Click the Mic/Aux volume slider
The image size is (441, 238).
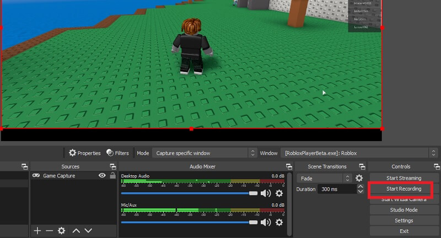coord(189,223)
